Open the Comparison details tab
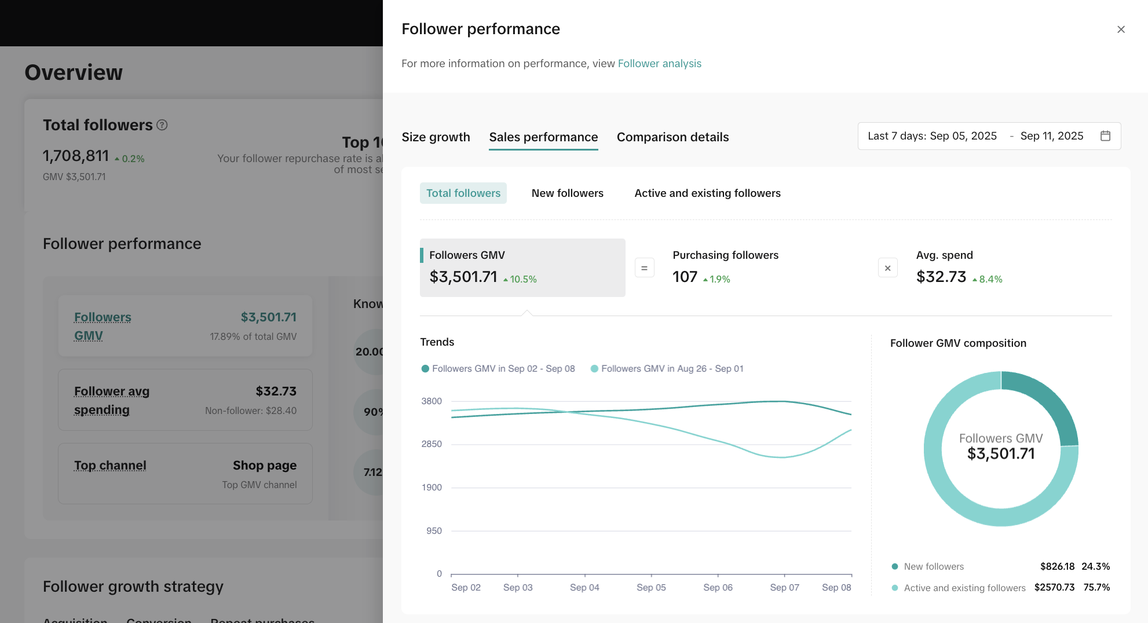 click(672, 137)
